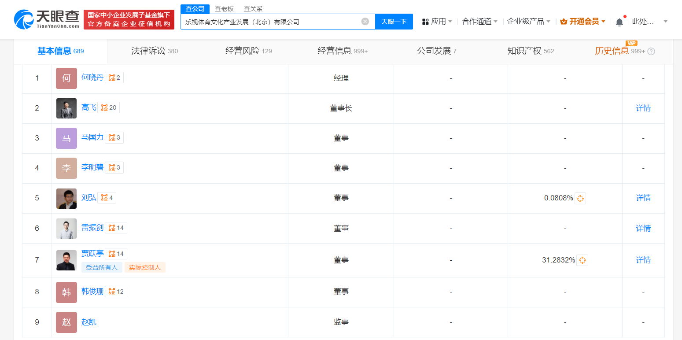The width and height of the screenshot is (682, 340).
Task: View shareholding chart icon beside 0.0808%
Action: [x=580, y=198]
